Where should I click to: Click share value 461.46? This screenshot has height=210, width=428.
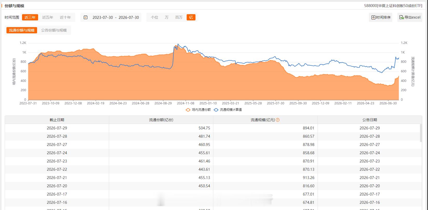click(204, 161)
